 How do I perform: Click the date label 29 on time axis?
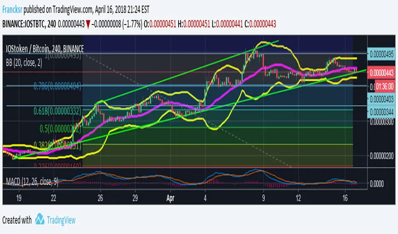click(135, 198)
